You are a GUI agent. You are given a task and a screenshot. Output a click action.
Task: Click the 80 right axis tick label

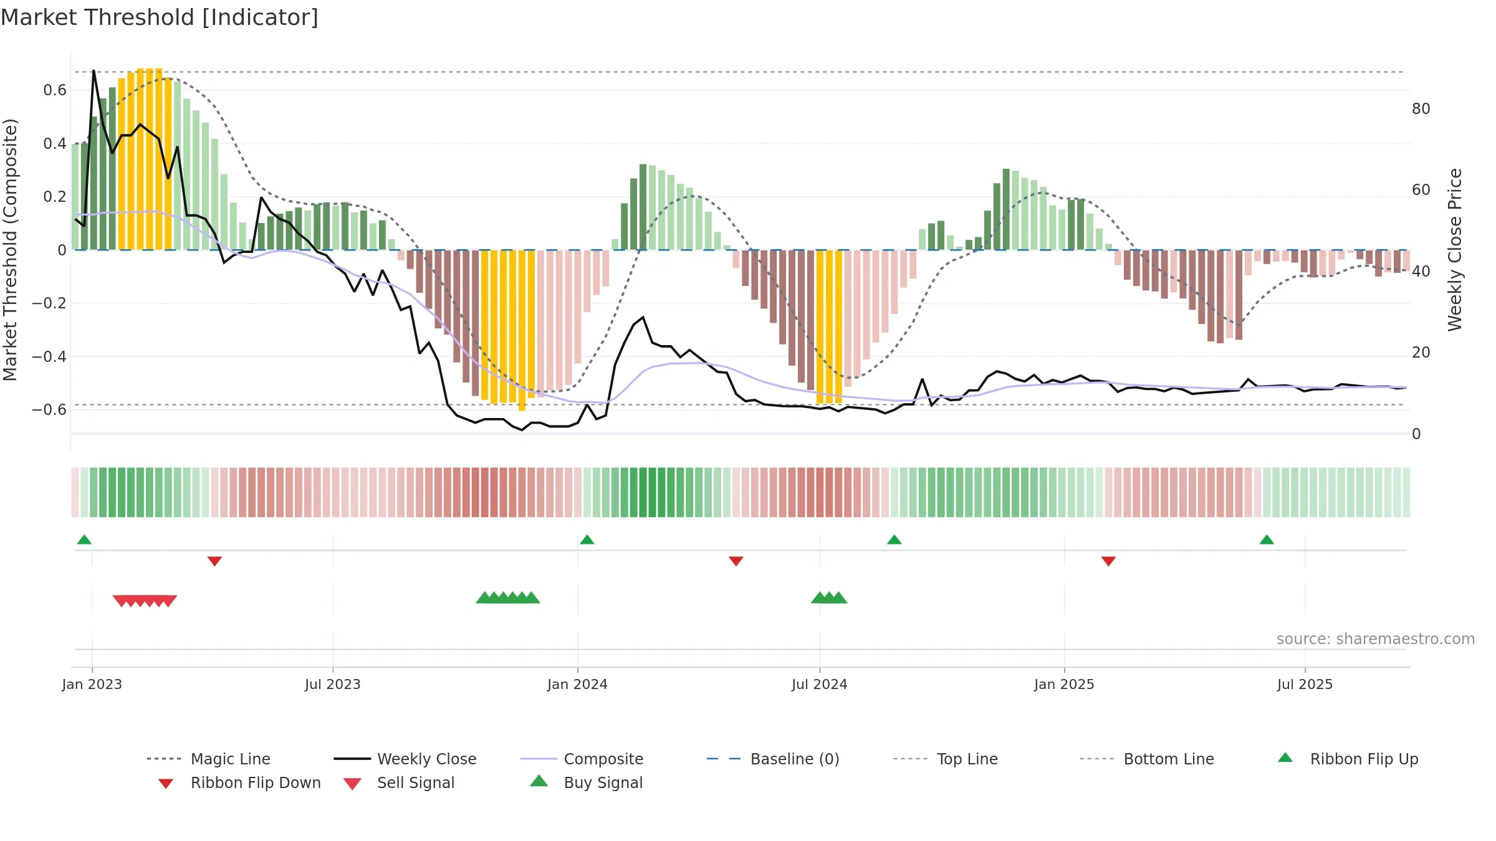coord(1421,109)
